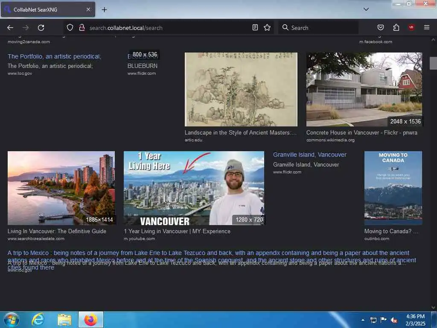
Task: Bookmark this page with star icon
Action: tap(267, 27)
